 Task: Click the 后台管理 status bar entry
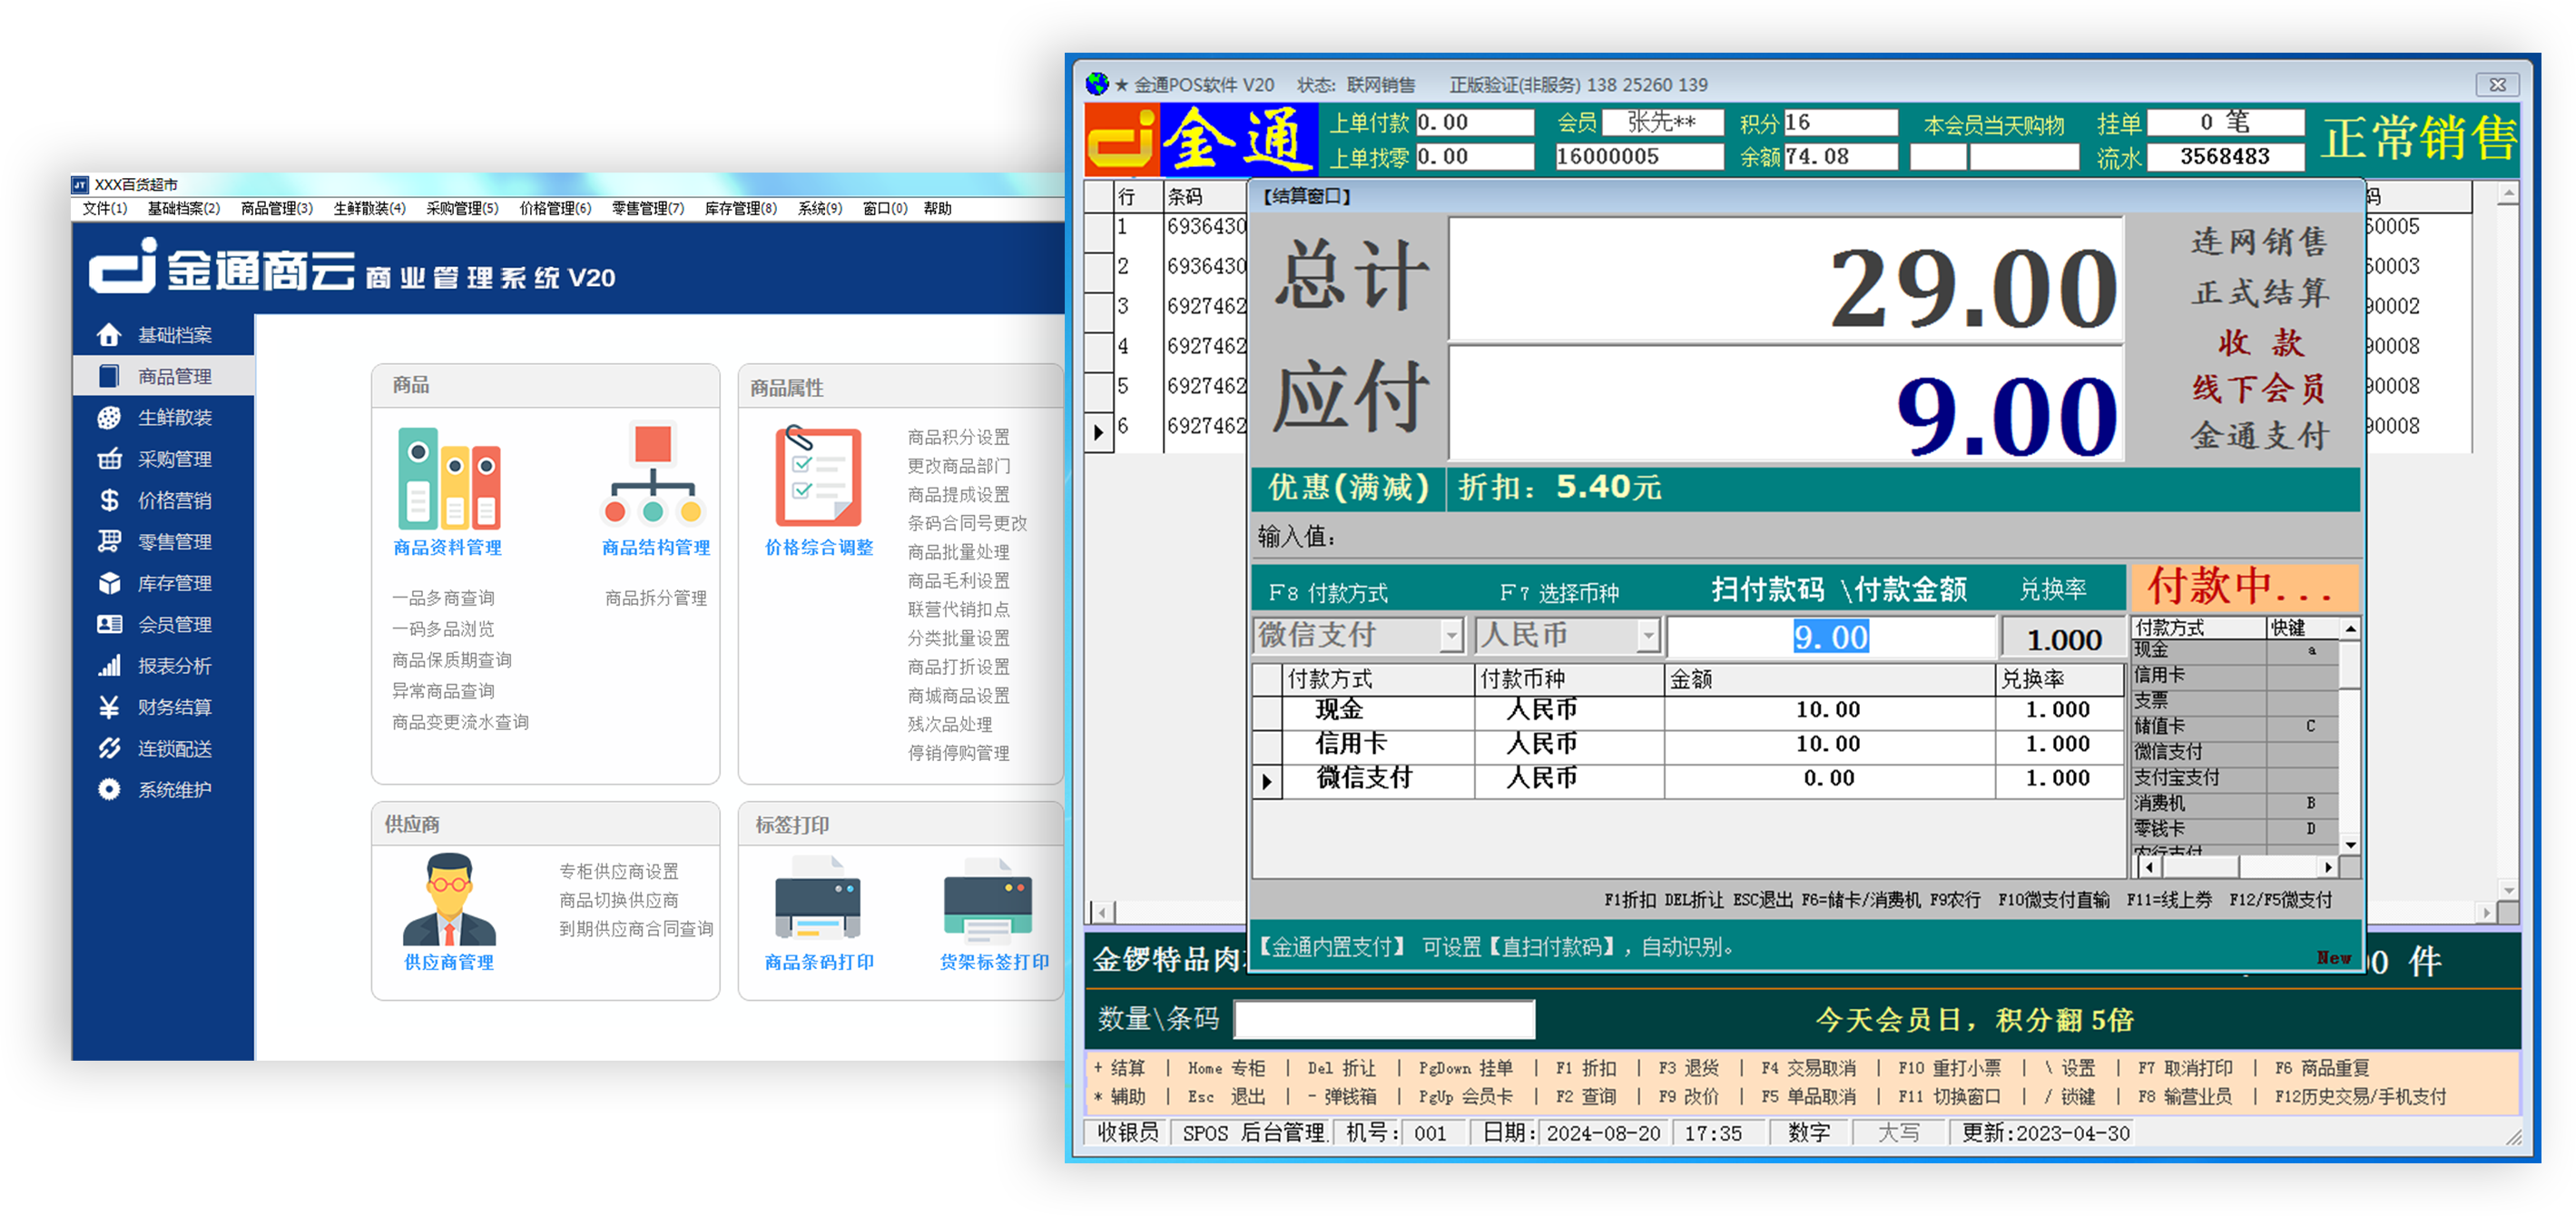[1283, 1133]
